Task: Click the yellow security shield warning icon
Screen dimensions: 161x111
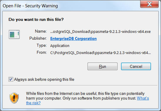Action: point(14,98)
